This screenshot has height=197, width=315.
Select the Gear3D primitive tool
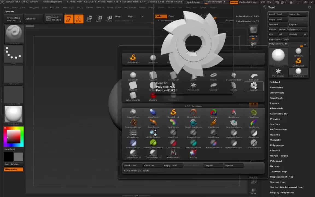(254, 86)
